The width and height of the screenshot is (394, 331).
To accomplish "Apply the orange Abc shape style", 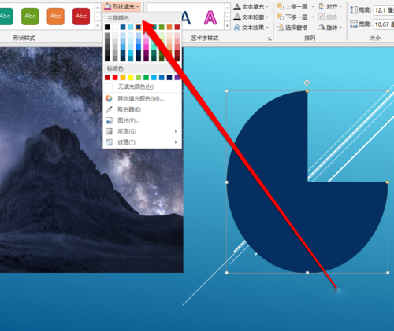I will pos(56,17).
